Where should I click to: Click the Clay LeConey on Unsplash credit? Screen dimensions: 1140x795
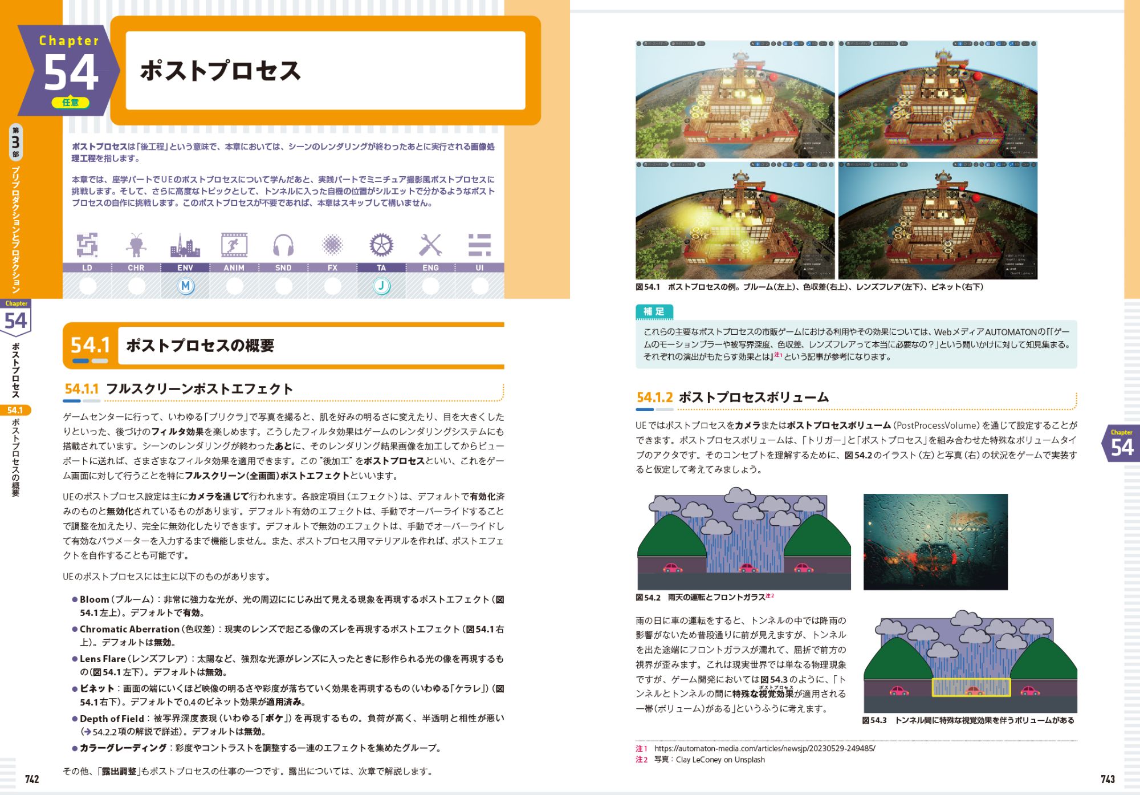pos(720,760)
